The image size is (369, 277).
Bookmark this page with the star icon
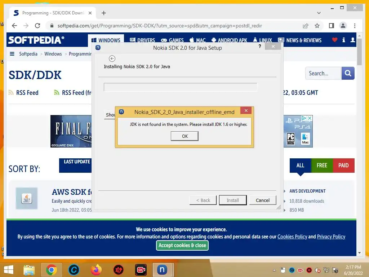coord(317,26)
